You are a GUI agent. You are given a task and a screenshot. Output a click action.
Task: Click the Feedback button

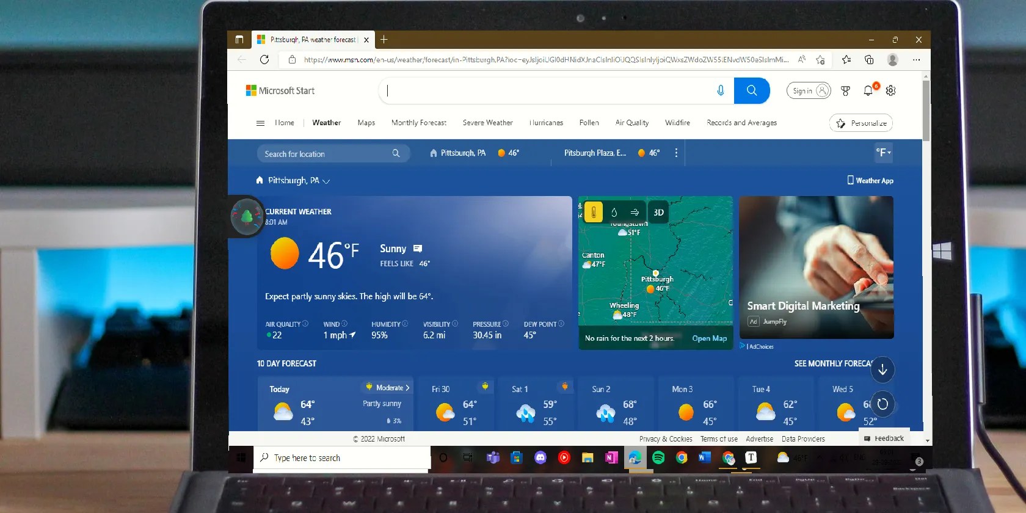(884, 438)
